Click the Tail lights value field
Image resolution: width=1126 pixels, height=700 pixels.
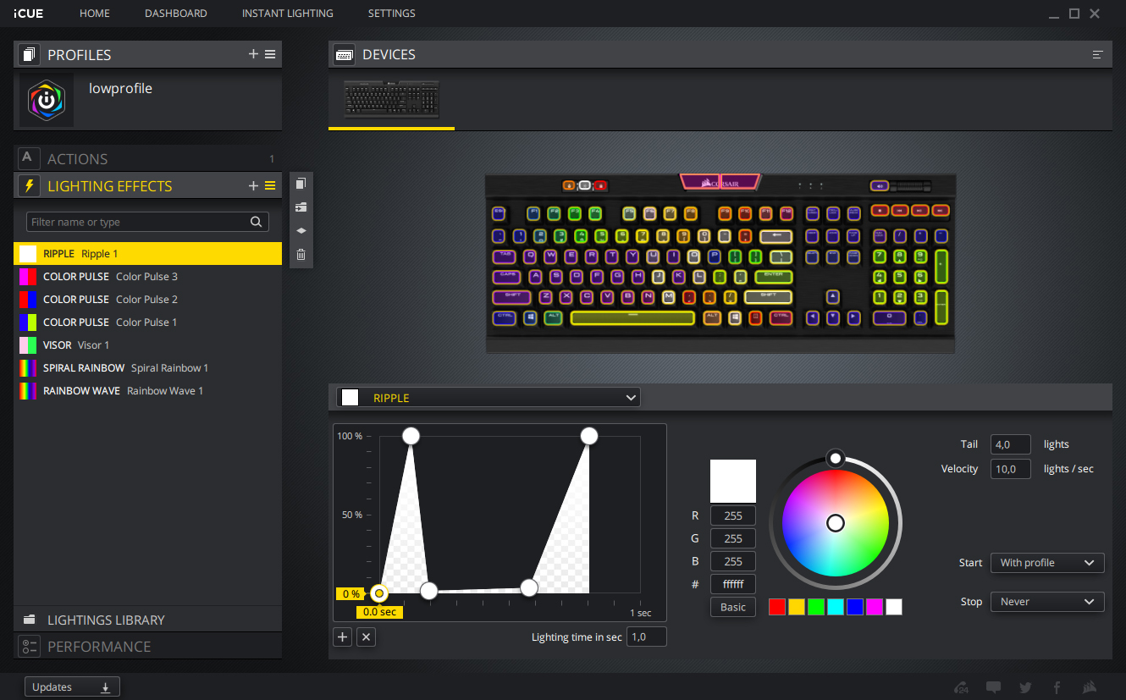[1011, 444]
